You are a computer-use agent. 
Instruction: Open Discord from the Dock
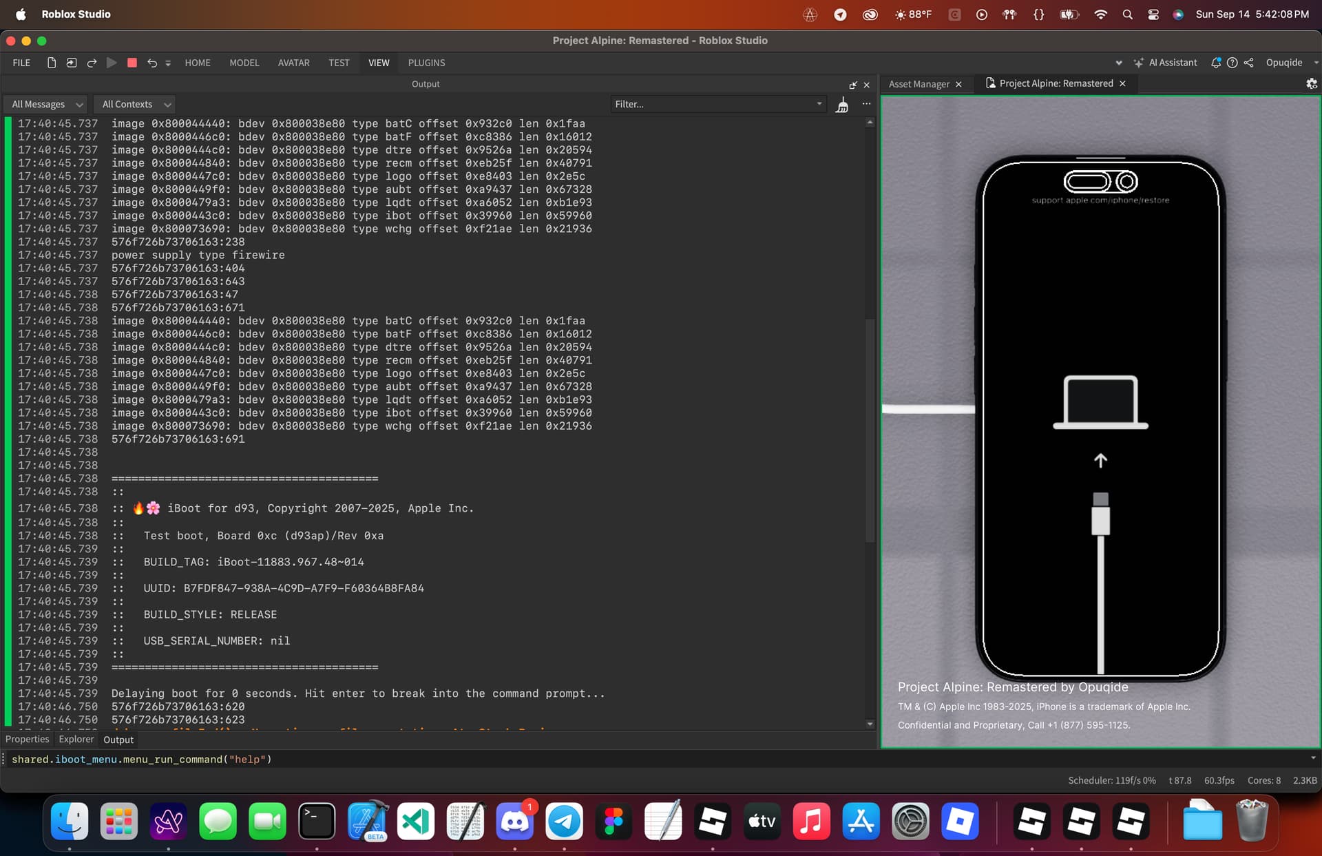pos(514,821)
